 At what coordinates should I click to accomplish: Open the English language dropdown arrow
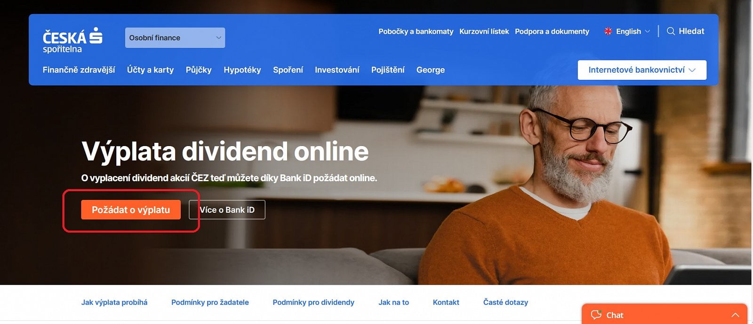647,31
